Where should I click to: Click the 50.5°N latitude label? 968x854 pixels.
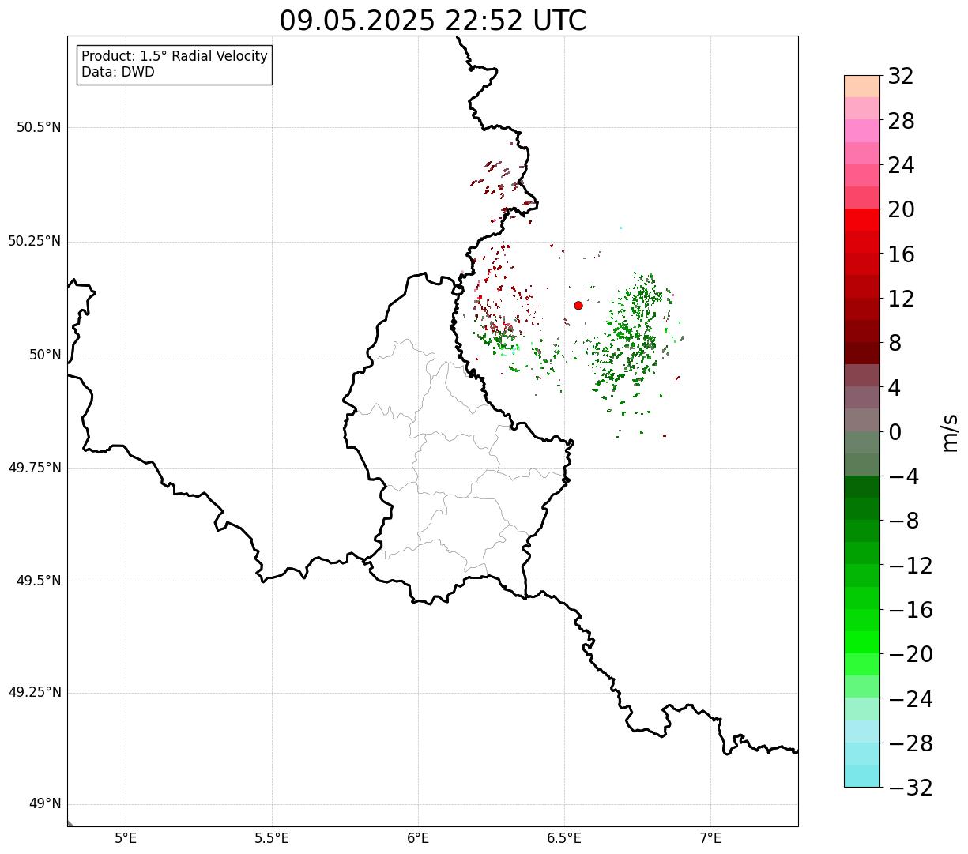39,127
